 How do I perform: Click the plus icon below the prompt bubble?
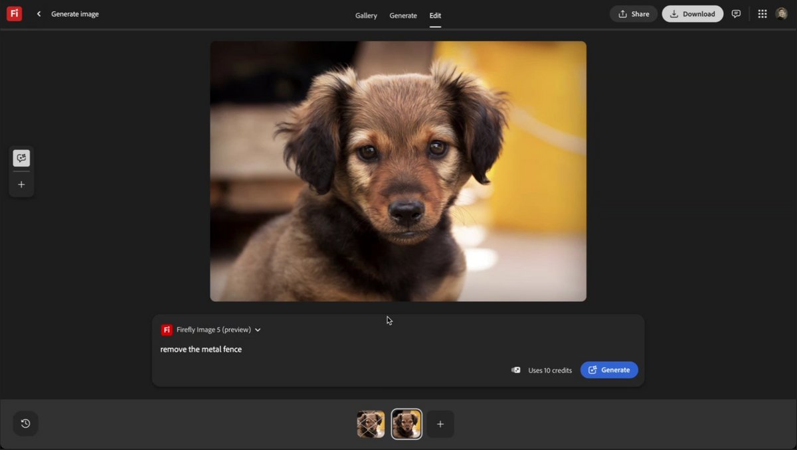point(21,185)
